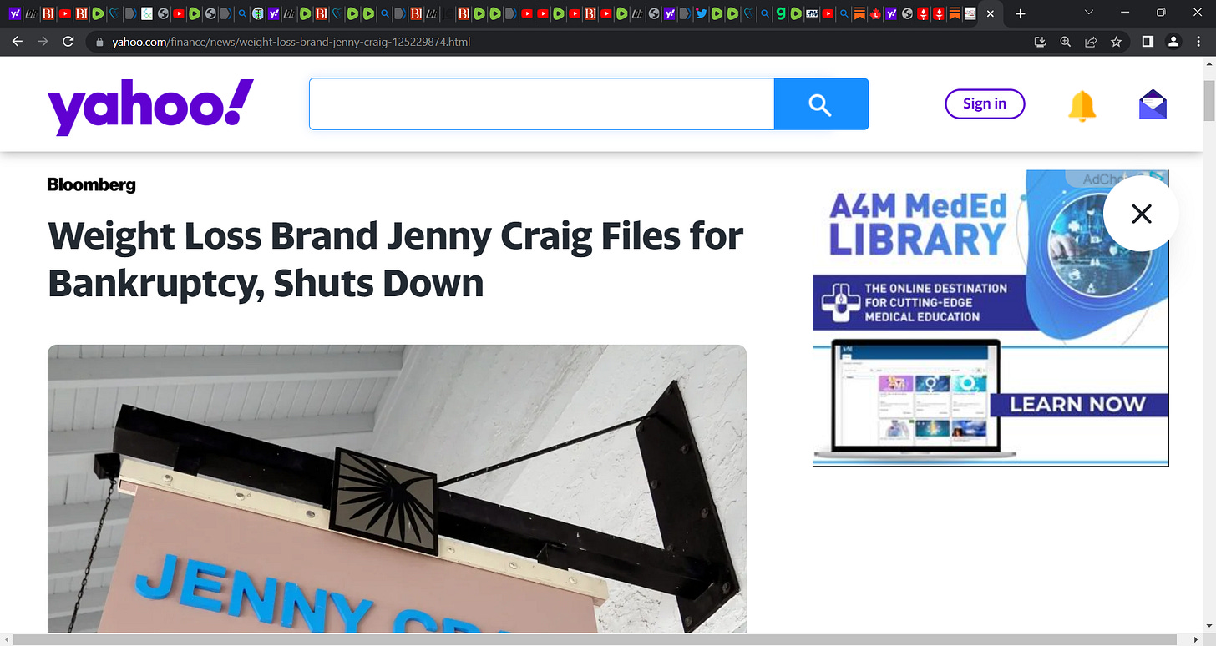Open a new tab with plus button

coord(1020,13)
